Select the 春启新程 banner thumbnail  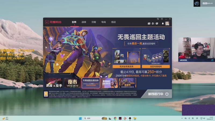109,83
